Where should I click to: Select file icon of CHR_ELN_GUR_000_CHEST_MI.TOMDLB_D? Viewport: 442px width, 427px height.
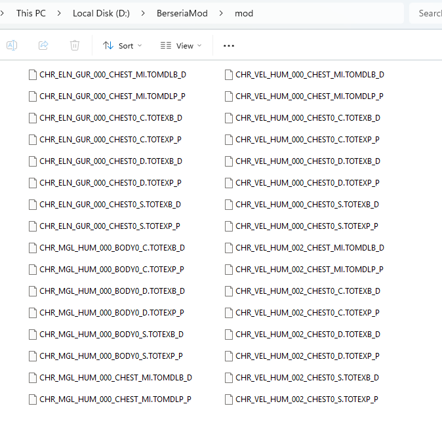pyautogui.click(x=33, y=75)
